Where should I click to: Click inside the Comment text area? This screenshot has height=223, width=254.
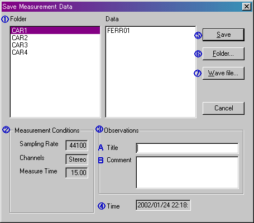pyautogui.click(x=187, y=172)
